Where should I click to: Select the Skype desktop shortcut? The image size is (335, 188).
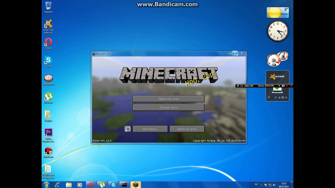(x=48, y=62)
